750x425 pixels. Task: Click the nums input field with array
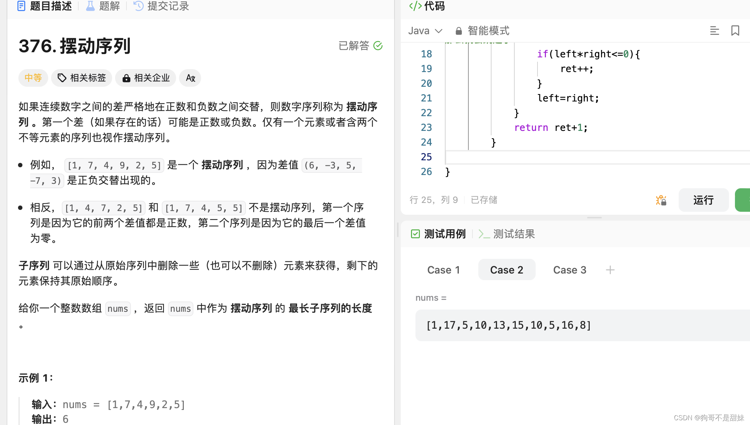pos(583,325)
